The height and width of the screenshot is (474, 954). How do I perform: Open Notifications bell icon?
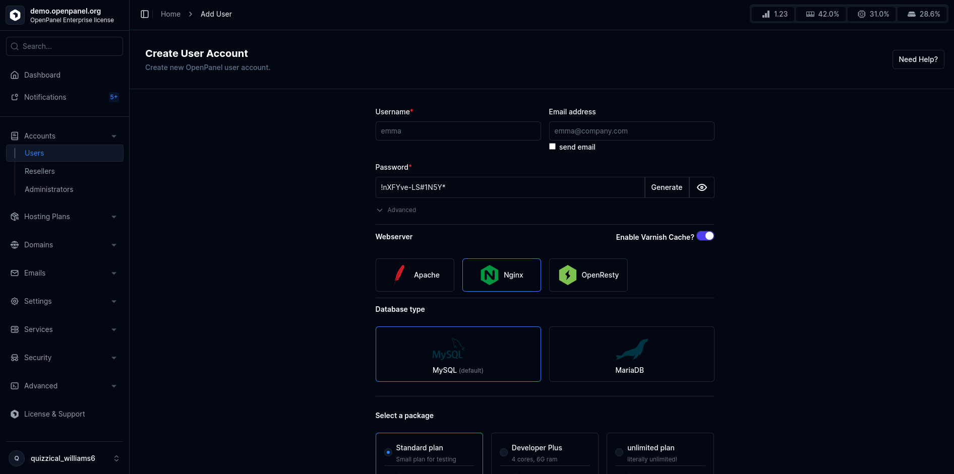[15, 97]
